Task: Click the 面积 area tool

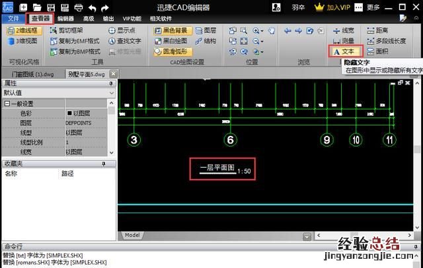Action: pyautogui.click(x=377, y=51)
